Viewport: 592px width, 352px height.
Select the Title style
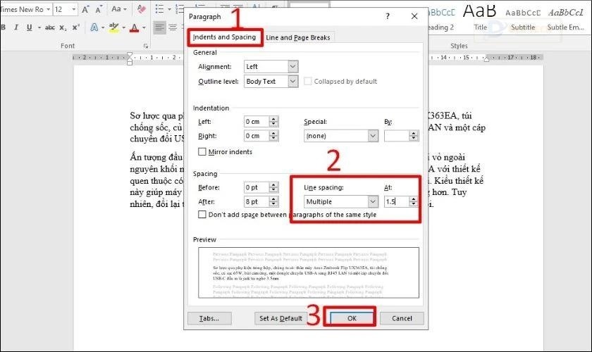[x=480, y=18]
